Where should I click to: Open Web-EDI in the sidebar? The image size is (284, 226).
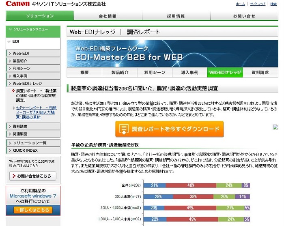pos(33,54)
